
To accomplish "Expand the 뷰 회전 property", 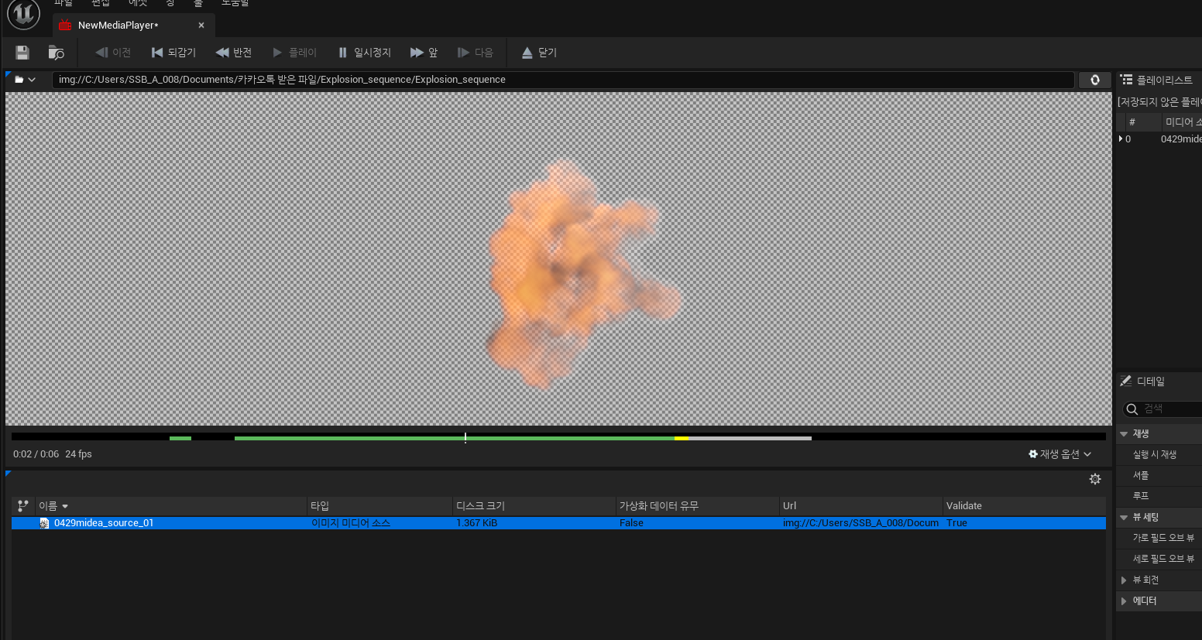I will click(x=1124, y=580).
